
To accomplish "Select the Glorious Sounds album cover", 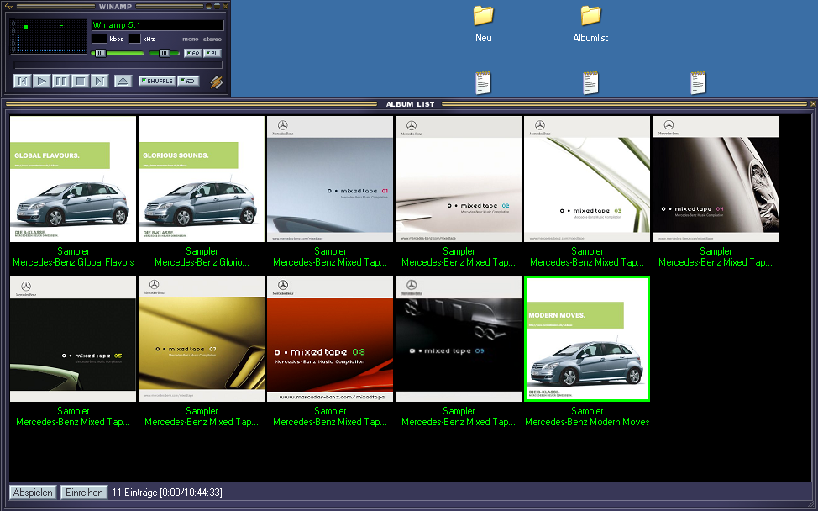I will pyautogui.click(x=202, y=179).
